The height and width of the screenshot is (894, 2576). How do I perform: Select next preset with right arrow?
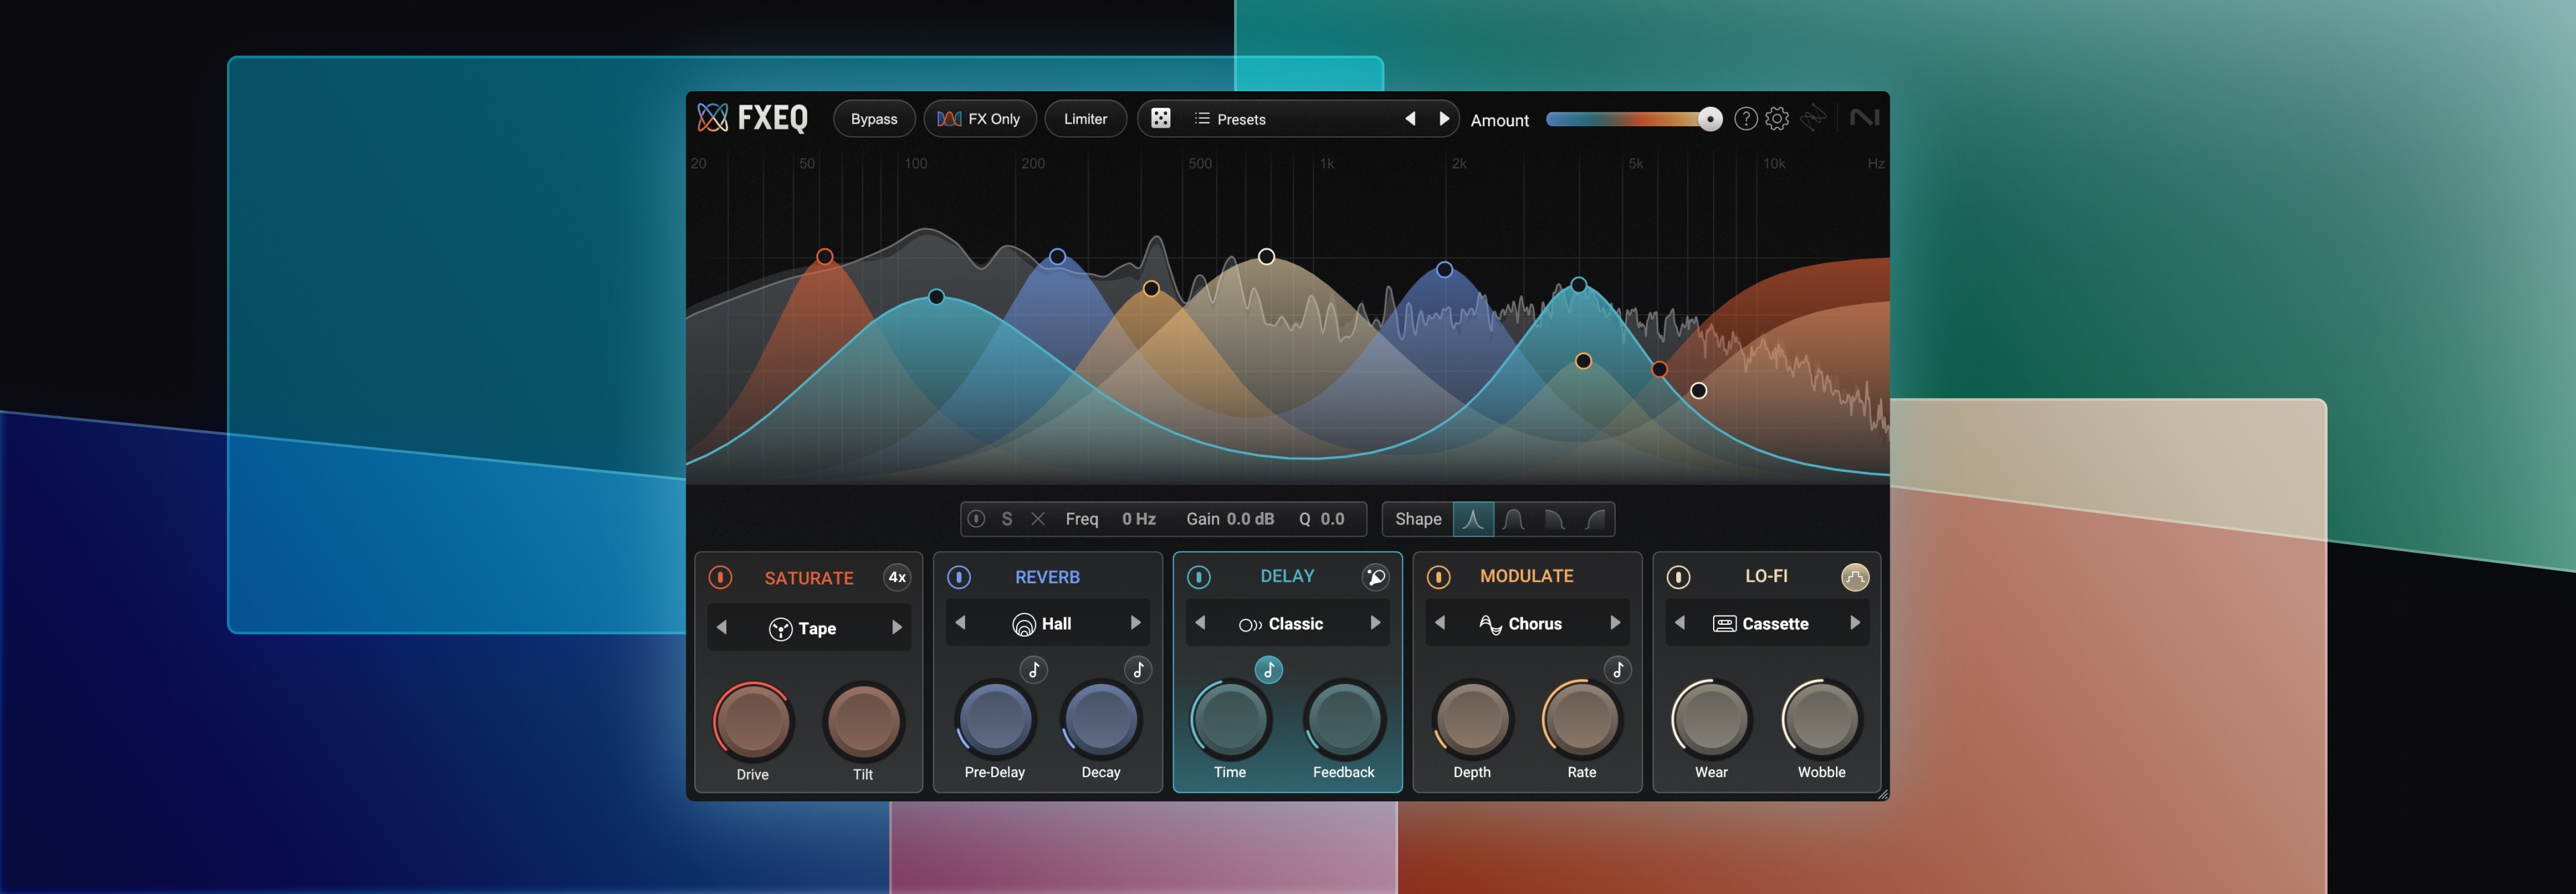(x=1444, y=119)
